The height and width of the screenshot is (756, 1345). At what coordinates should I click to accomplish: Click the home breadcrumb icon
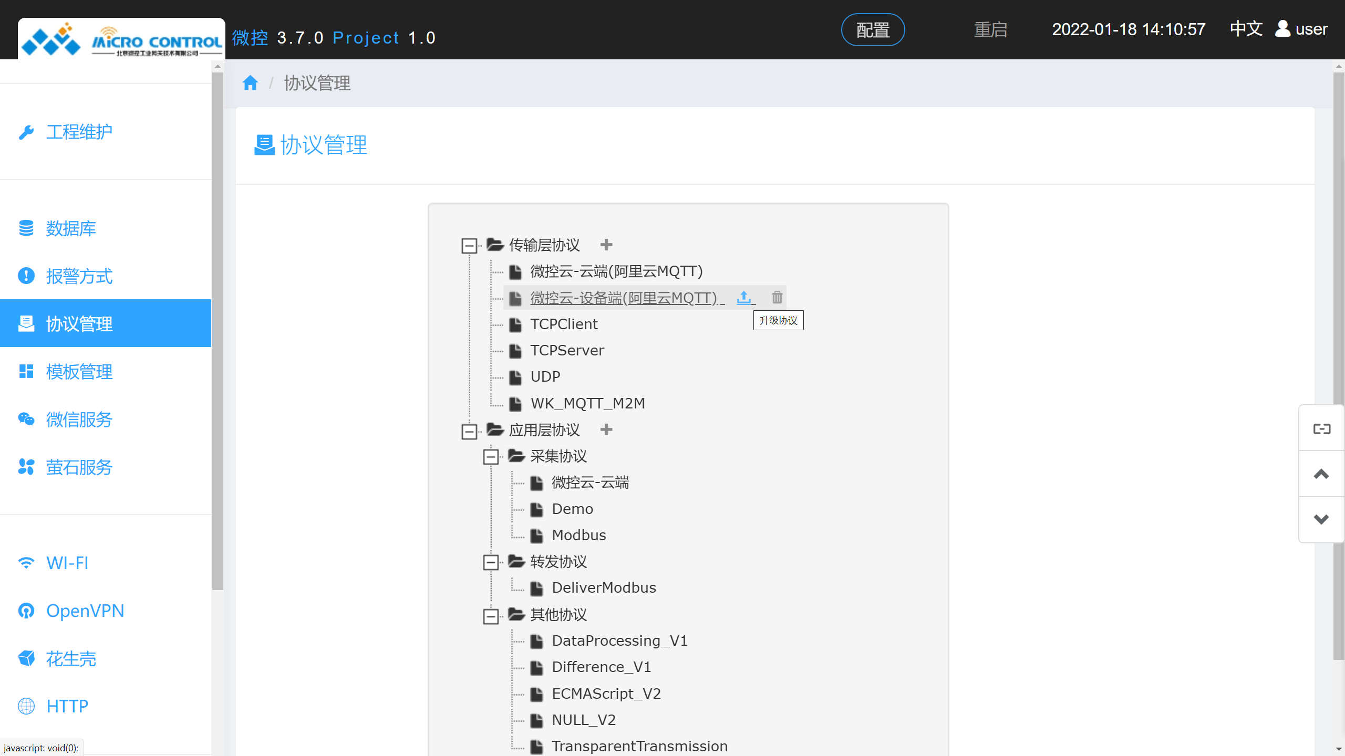(x=250, y=82)
